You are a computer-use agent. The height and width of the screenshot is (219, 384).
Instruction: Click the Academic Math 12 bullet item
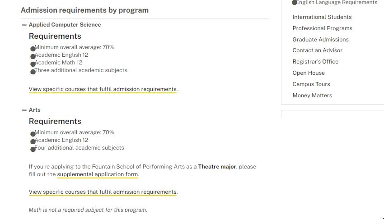pos(58,63)
